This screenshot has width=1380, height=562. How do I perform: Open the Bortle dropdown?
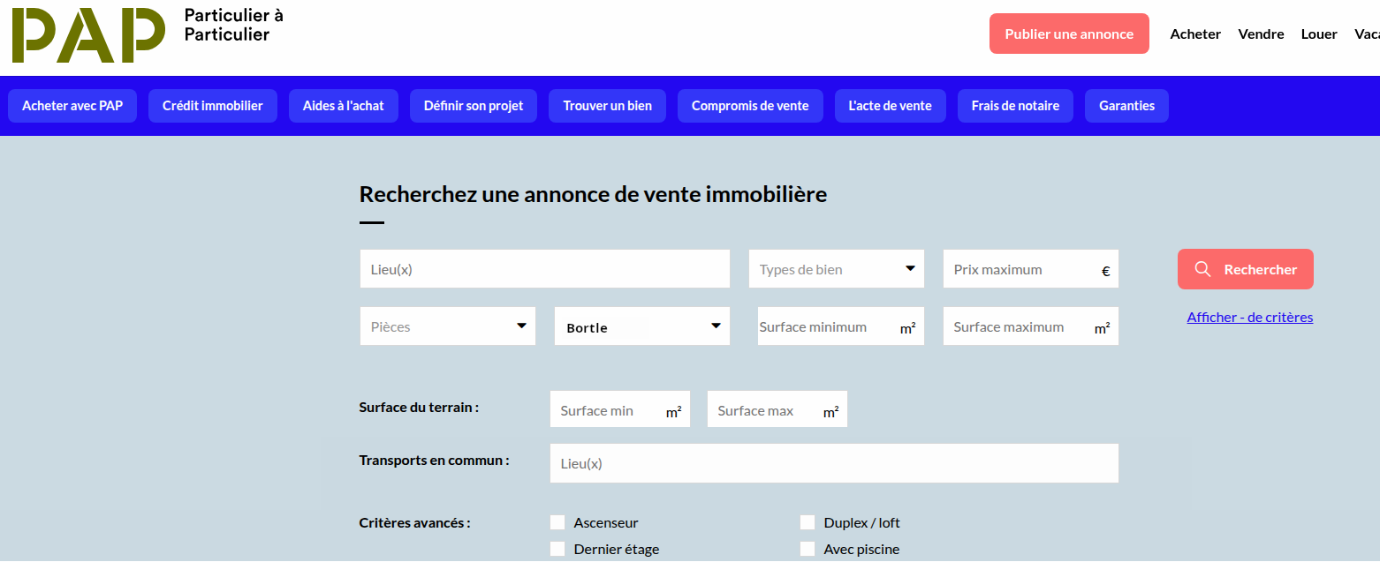pyautogui.click(x=641, y=326)
